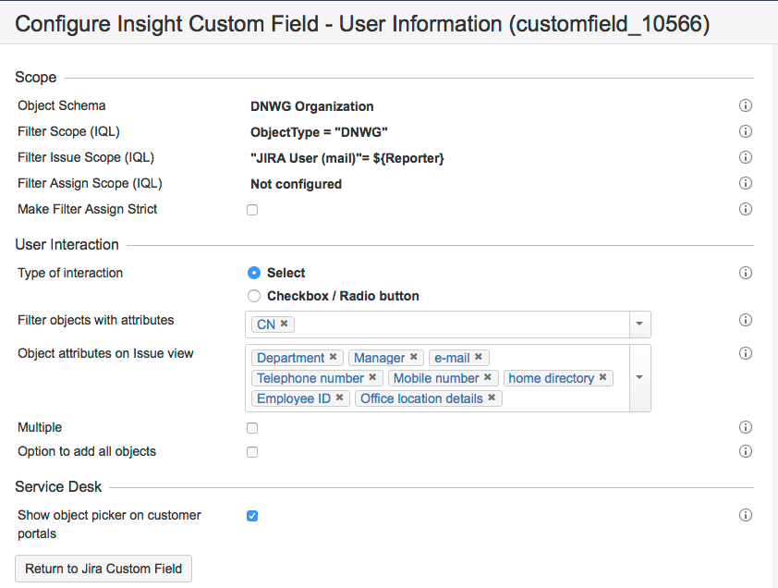Remove the home directory tag
Viewport: 778px width, 588px height.
[x=602, y=378]
